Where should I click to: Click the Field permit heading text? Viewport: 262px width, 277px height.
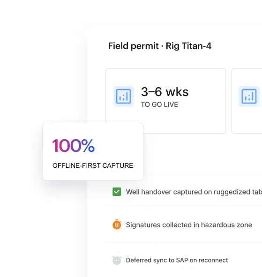(x=134, y=46)
